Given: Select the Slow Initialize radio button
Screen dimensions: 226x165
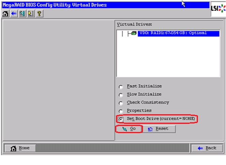Looking at the screenshot, I should click(x=121, y=95).
